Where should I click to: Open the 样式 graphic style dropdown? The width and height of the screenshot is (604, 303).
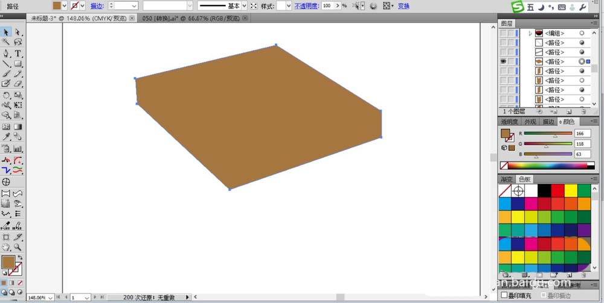(x=289, y=6)
